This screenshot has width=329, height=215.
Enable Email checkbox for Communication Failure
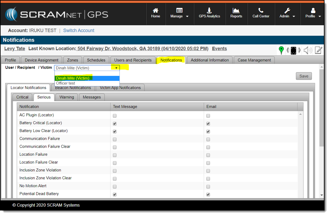(x=208, y=139)
